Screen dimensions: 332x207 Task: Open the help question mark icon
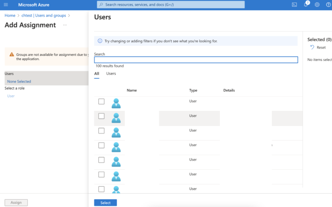point(329,5)
